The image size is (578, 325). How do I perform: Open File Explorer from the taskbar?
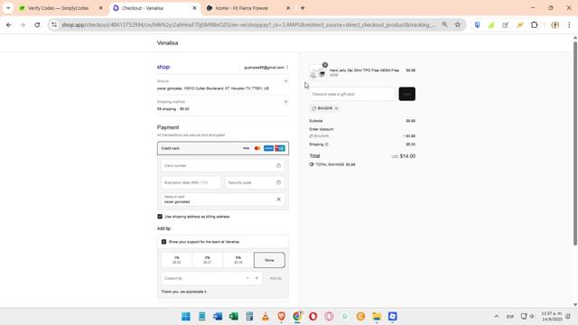click(377, 316)
